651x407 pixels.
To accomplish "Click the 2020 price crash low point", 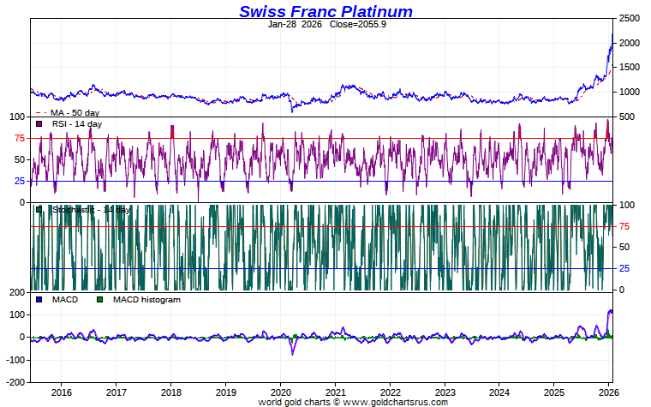I will click(292, 111).
